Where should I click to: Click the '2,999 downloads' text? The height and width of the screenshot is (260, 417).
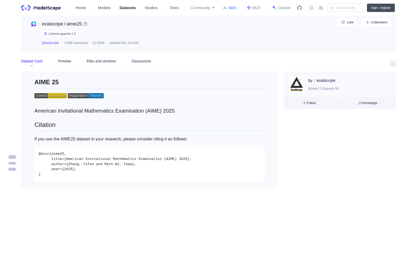tap(76, 43)
